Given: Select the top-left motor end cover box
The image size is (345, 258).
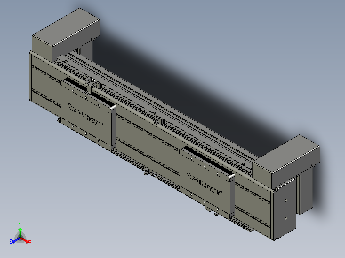Looking at the screenshot, I should coord(66,35).
